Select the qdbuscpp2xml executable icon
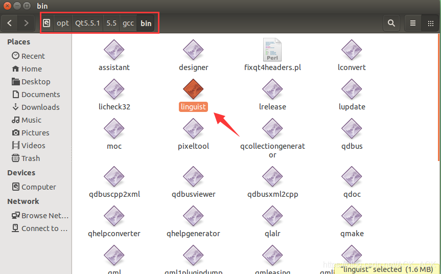441x274 pixels. [x=114, y=177]
